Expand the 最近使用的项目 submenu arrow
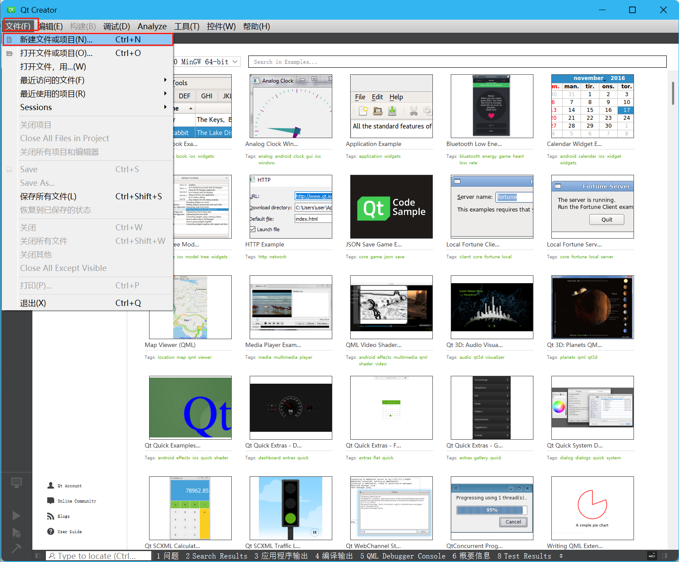The image size is (679, 562). tap(165, 94)
